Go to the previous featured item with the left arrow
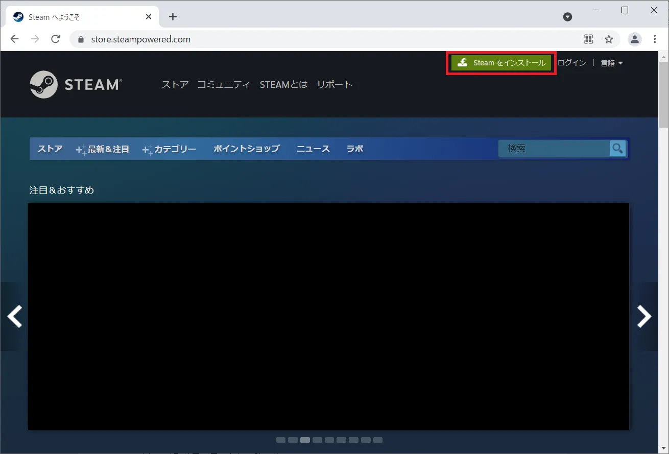Viewport: 669px width, 454px height. click(x=14, y=317)
